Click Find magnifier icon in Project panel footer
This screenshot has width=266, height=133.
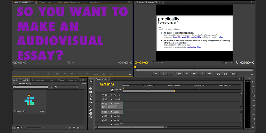[70, 128]
